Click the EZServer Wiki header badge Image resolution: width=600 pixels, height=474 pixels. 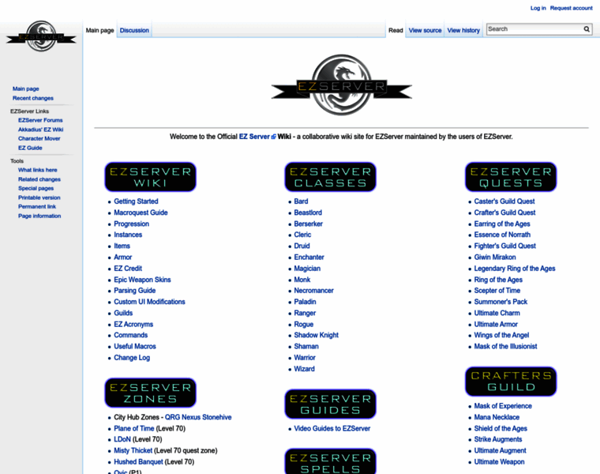point(150,177)
